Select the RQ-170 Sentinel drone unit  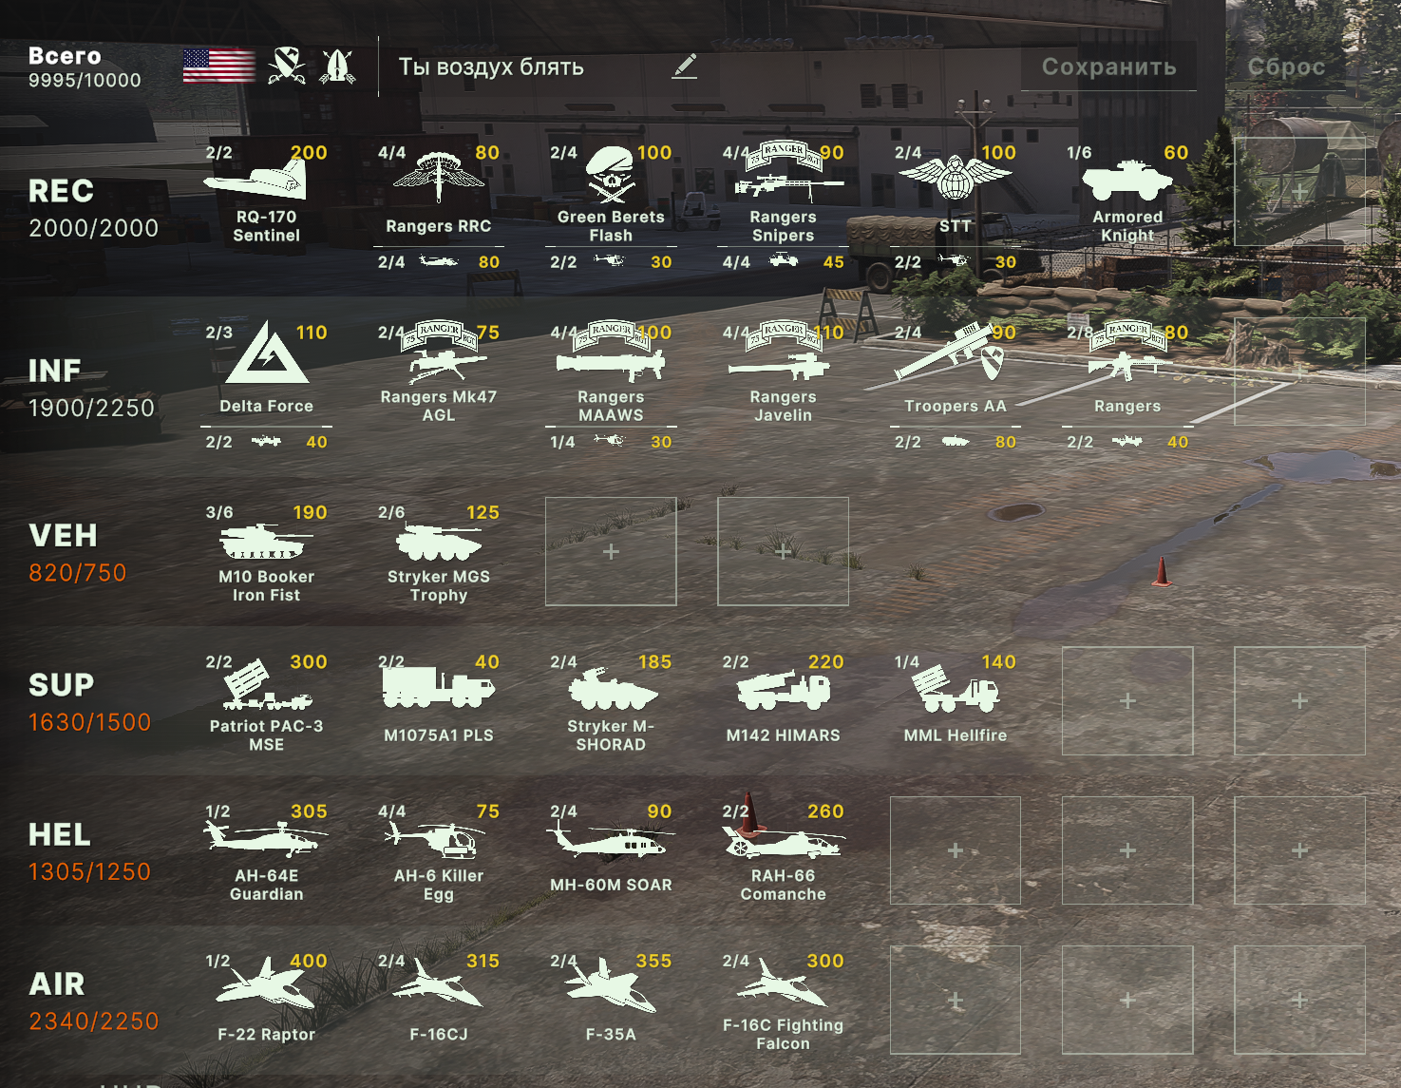tap(267, 193)
